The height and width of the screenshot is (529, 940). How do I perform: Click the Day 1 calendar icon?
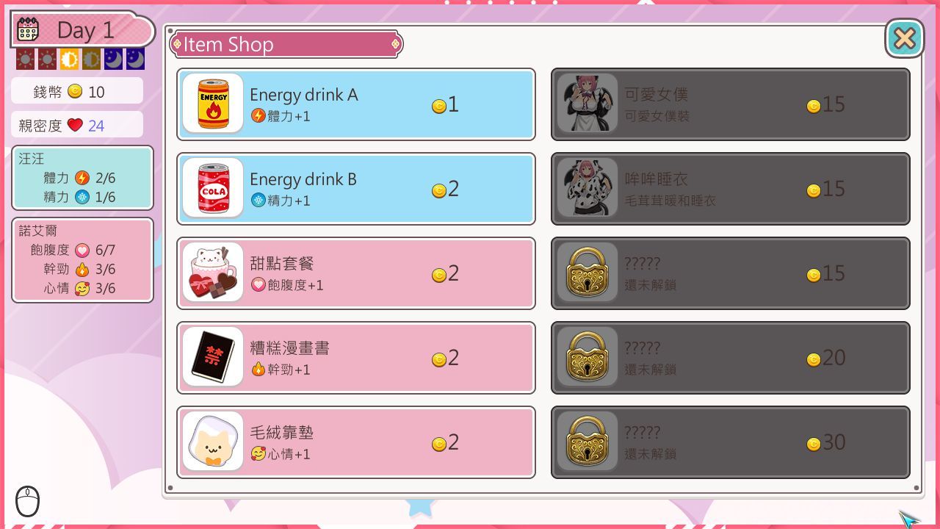pos(28,29)
